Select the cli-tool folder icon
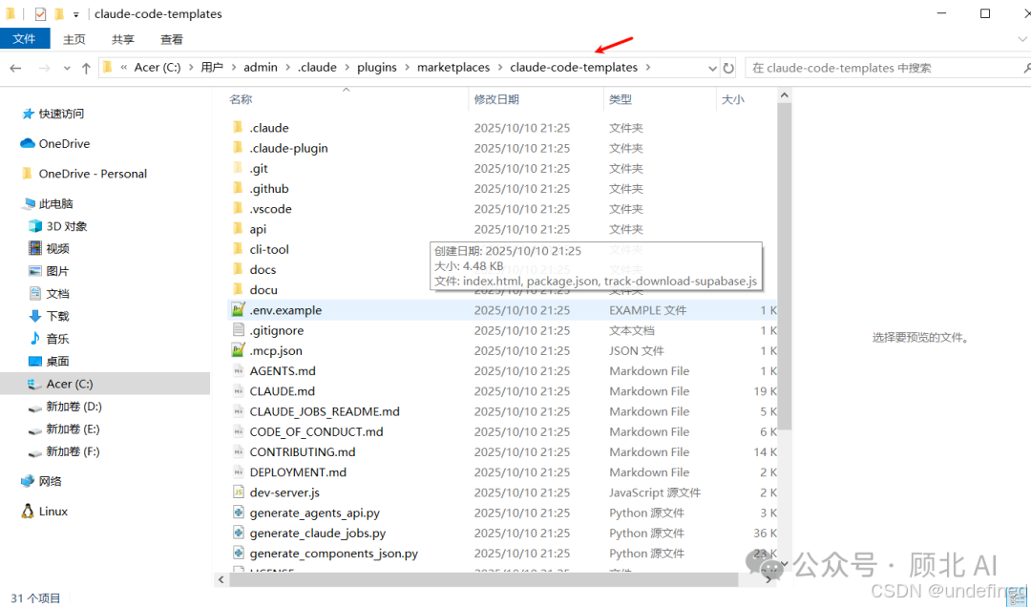1031x607 pixels. pyautogui.click(x=238, y=249)
